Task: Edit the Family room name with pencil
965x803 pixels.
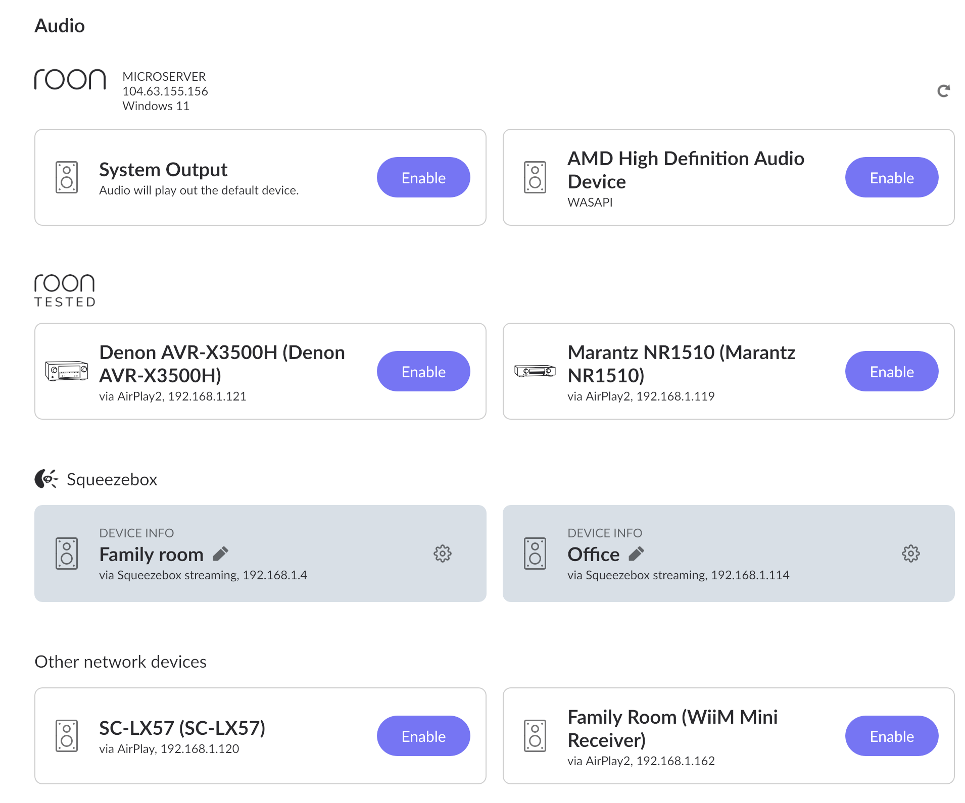Action: [x=221, y=554]
